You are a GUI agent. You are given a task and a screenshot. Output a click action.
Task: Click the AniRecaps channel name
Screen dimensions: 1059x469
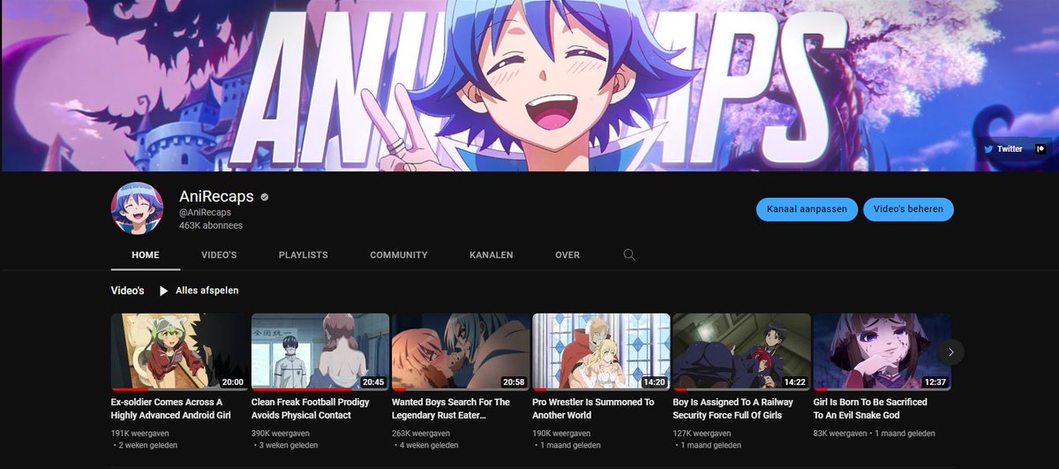[216, 196]
